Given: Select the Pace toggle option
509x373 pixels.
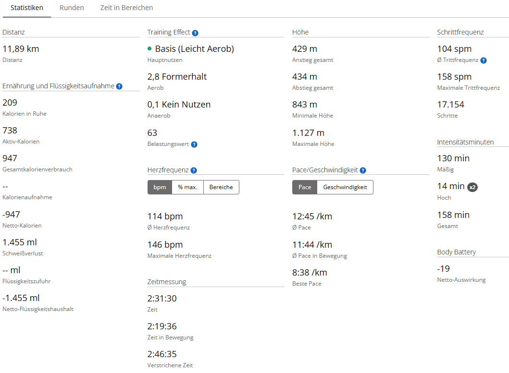Looking at the screenshot, I should (305, 187).
